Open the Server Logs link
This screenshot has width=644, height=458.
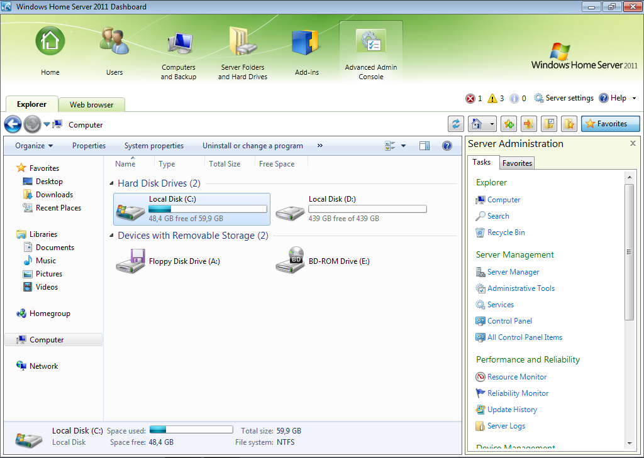pos(506,427)
